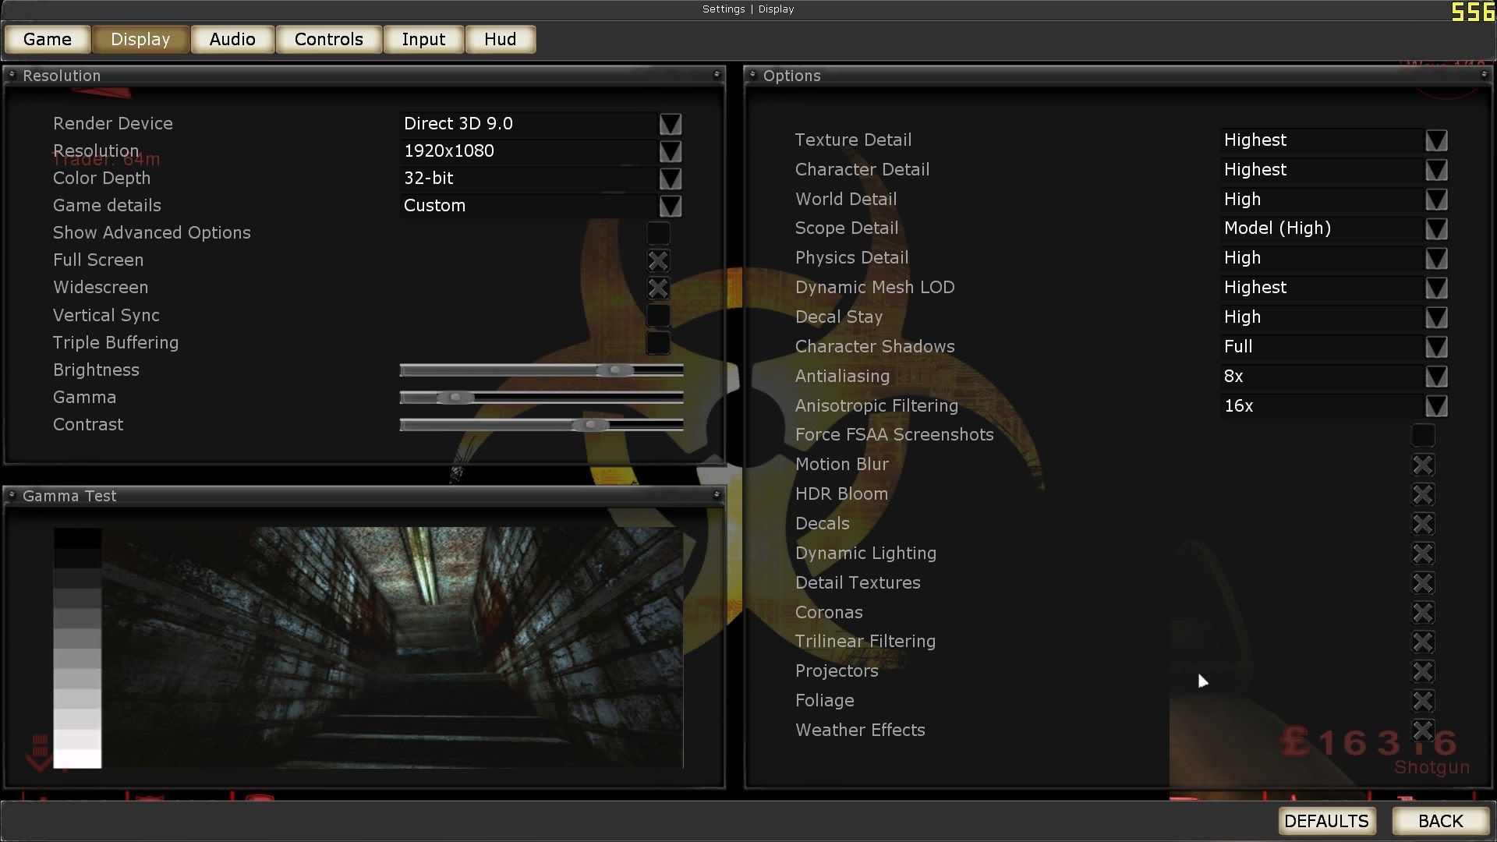Viewport: 1497px width, 842px height.
Task: Expand the Render Device dropdown
Action: click(x=671, y=124)
